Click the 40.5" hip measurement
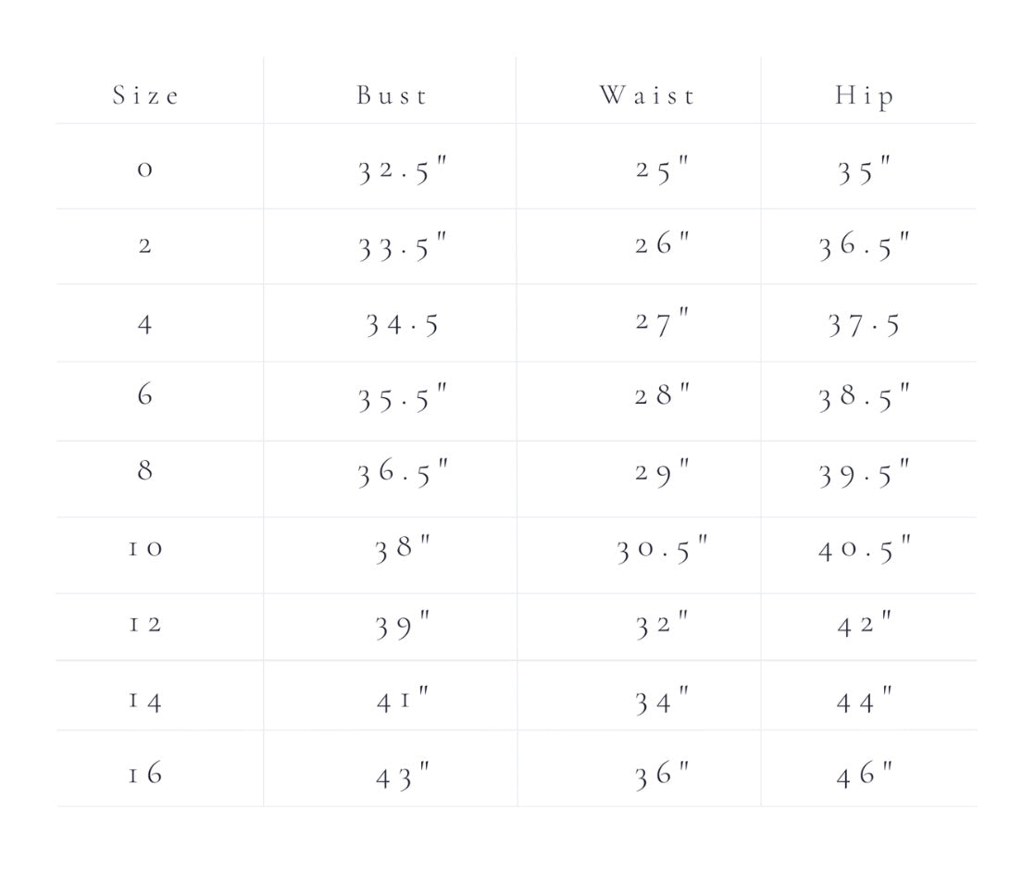Image resolution: width=1022 pixels, height=872 pixels. point(864,550)
